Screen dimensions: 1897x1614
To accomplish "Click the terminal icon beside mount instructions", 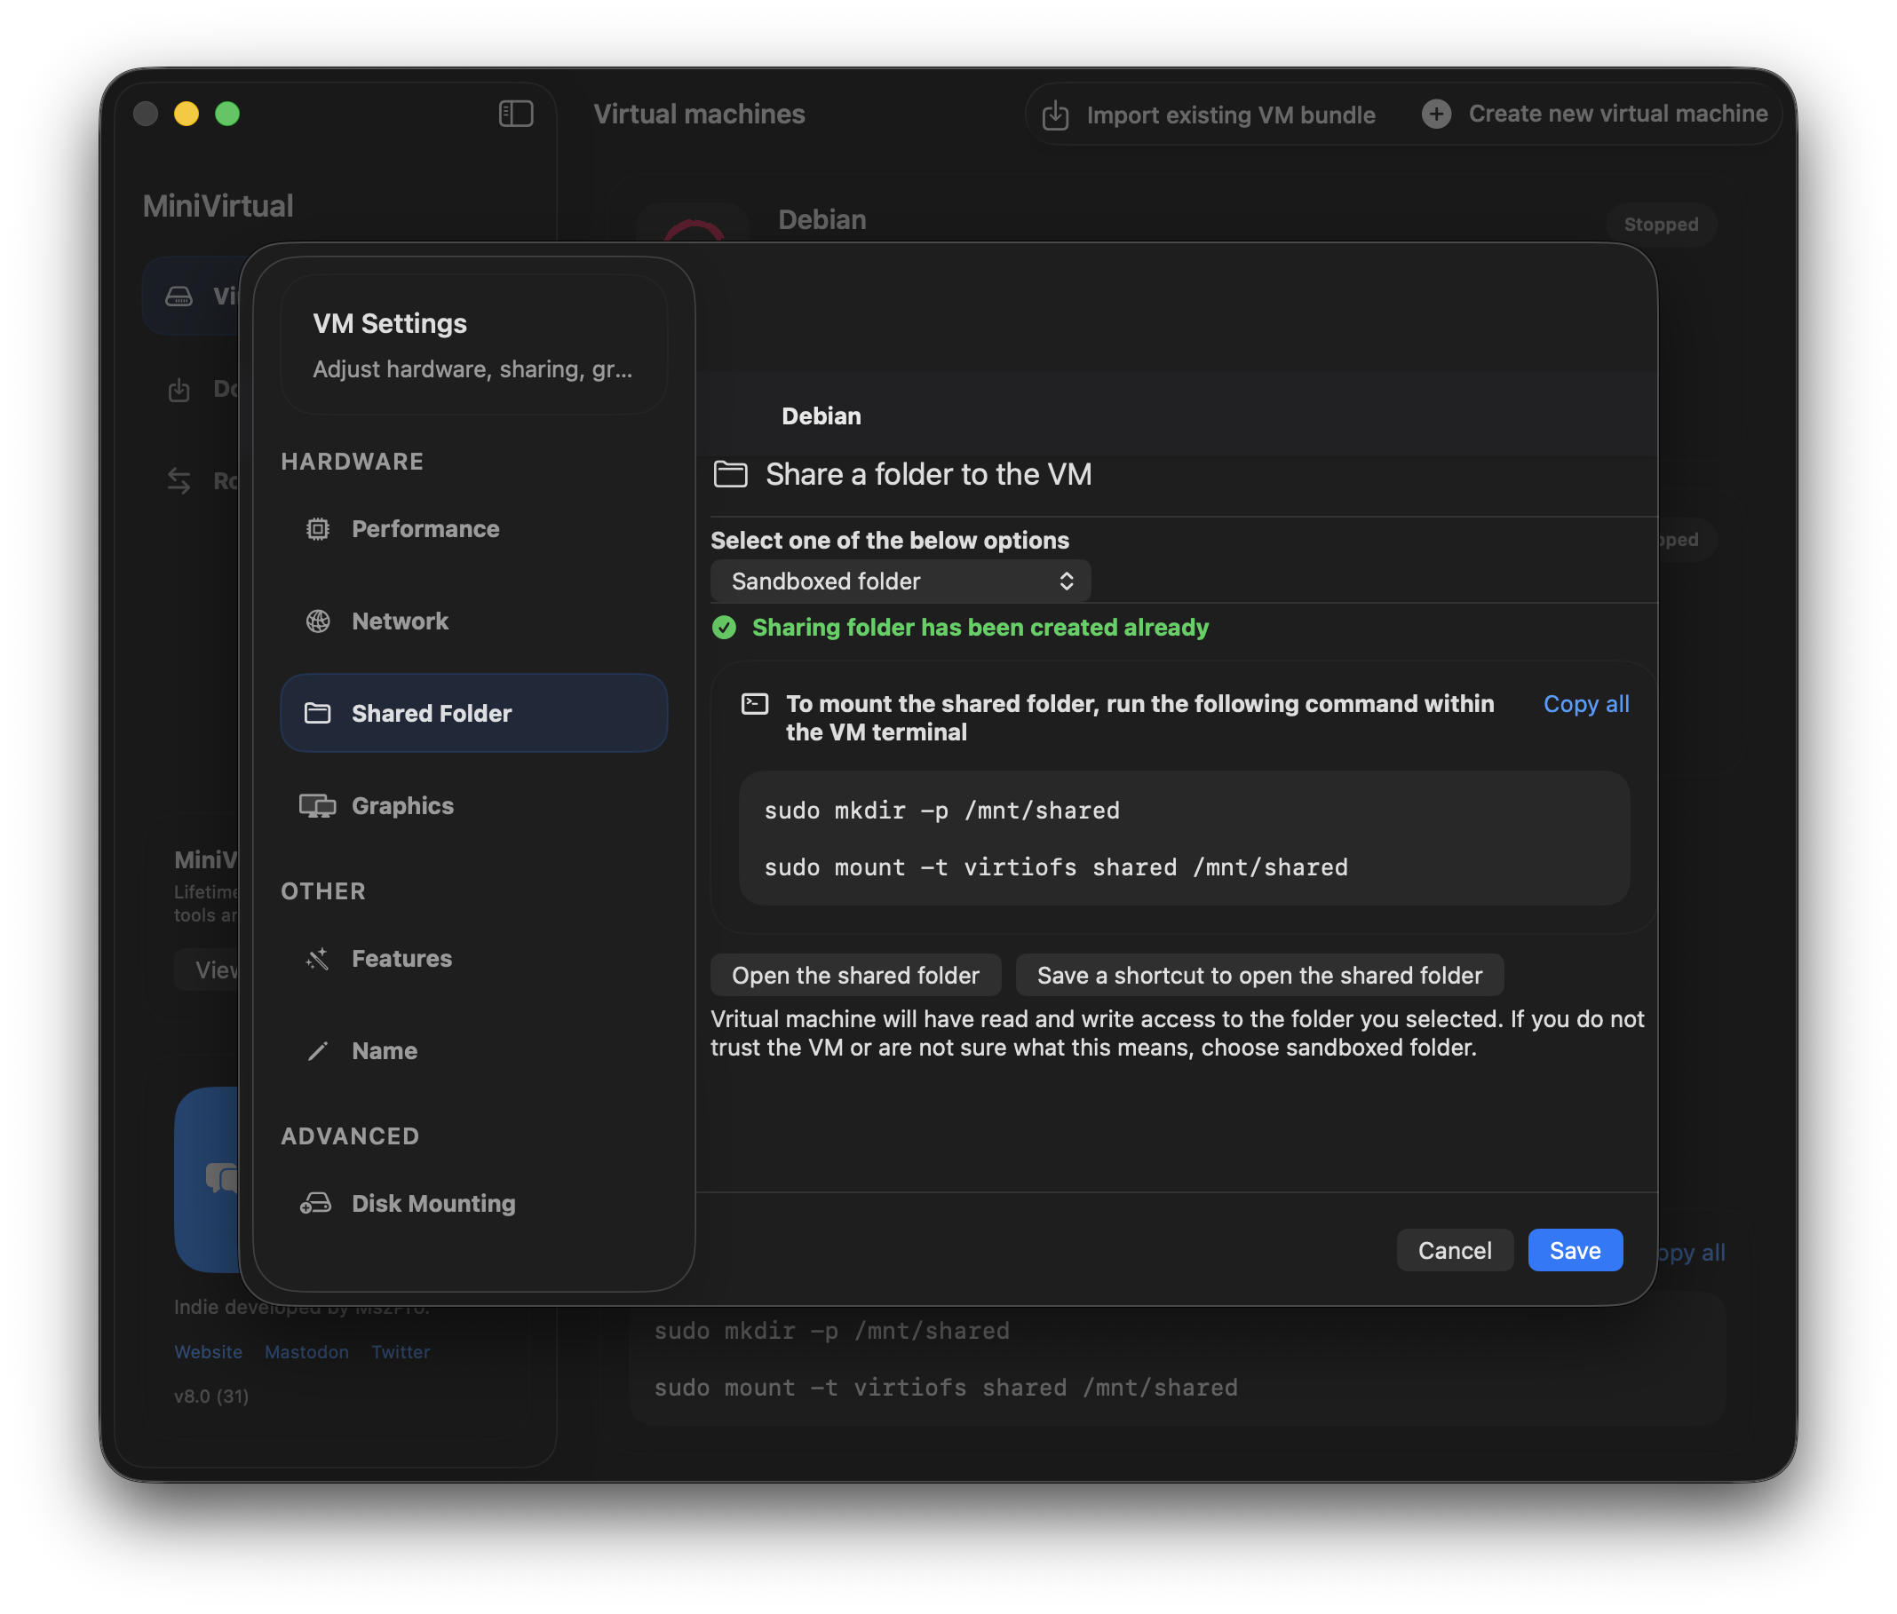I will click(754, 704).
